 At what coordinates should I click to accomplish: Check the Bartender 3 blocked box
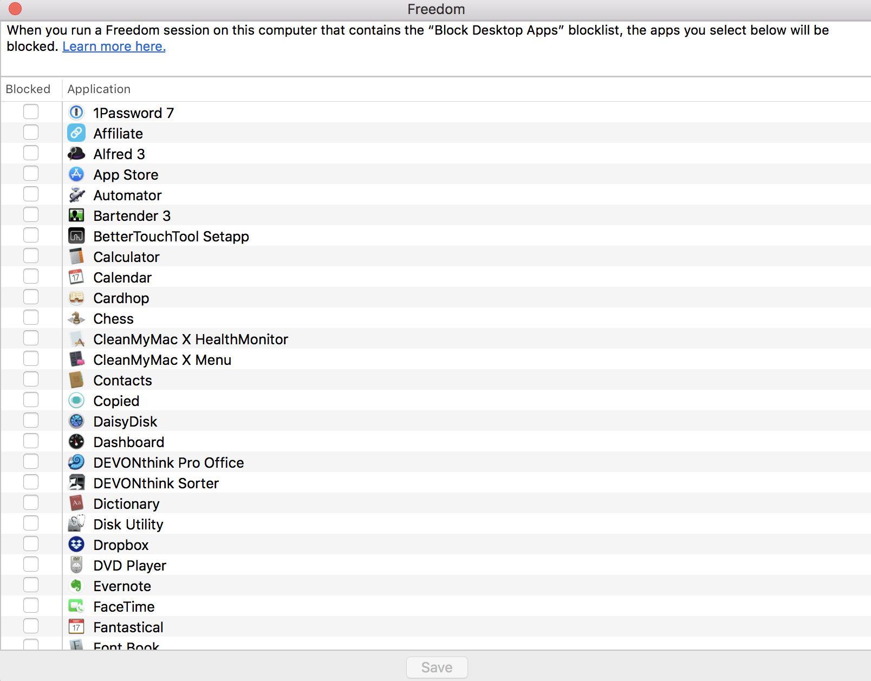tap(31, 214)
